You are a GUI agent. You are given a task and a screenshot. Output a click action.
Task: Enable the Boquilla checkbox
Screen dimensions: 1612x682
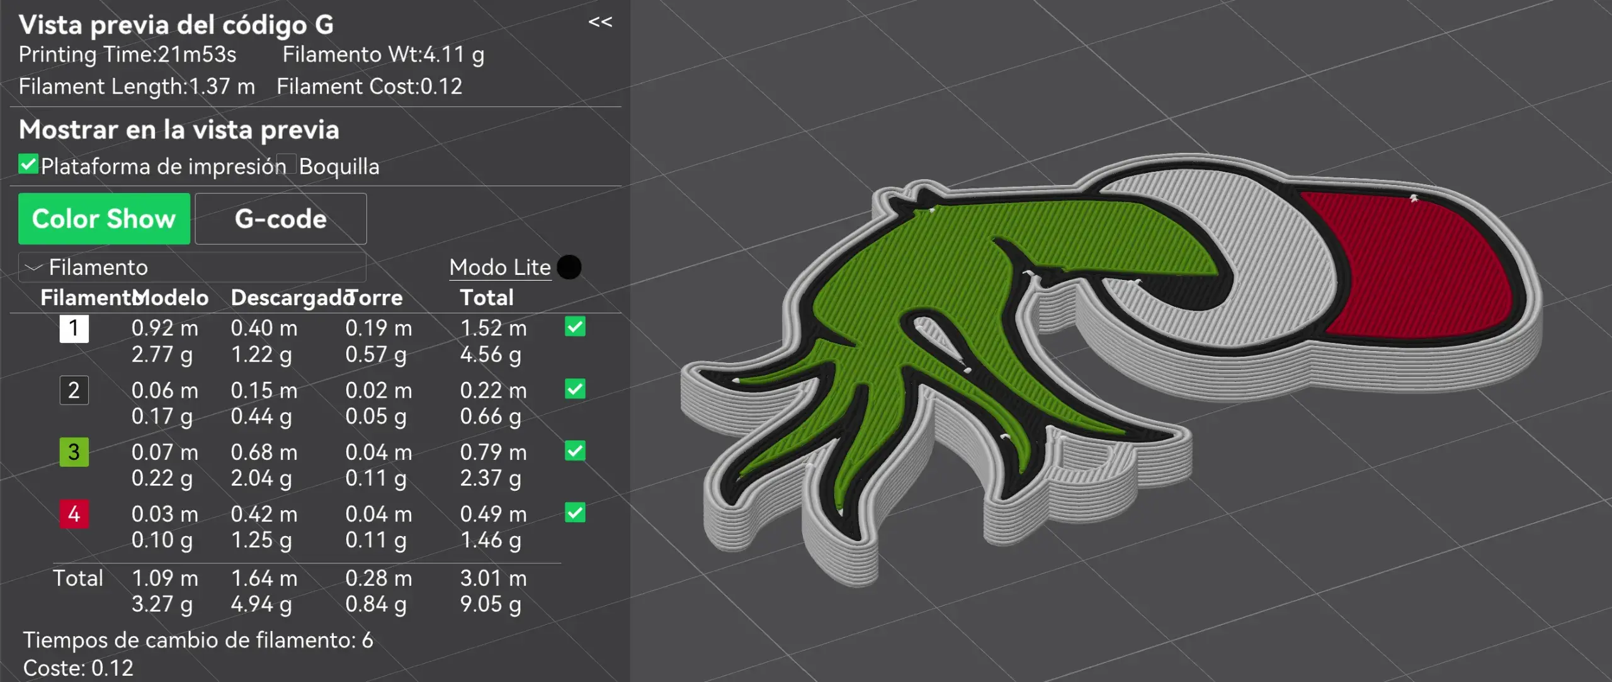287,164
